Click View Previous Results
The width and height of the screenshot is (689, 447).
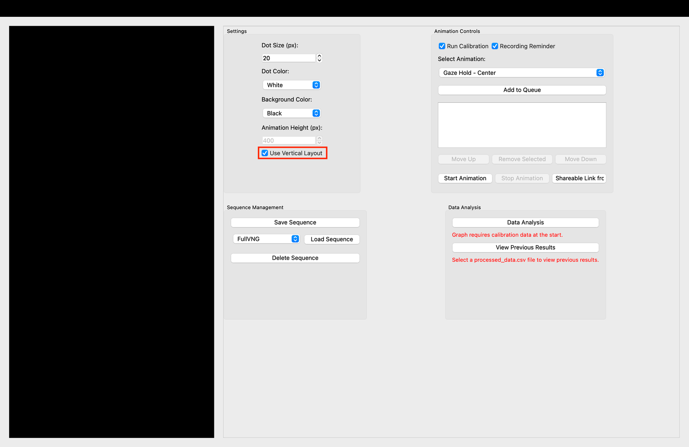click(525, 247)
